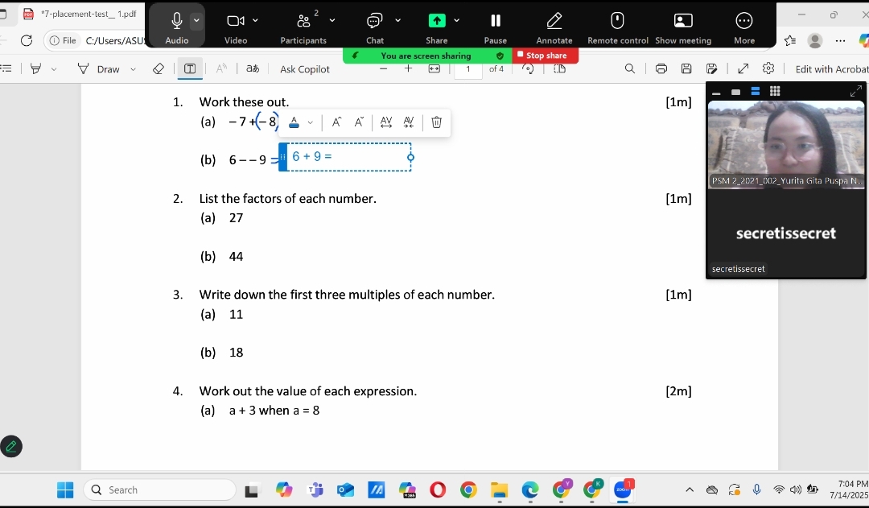Decrease text character spacing
869x508 pixels.
click(x=409, y=122)
